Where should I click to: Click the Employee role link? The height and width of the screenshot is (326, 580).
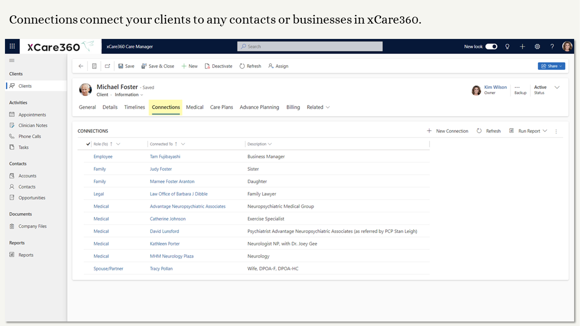(x=103, y=157)
